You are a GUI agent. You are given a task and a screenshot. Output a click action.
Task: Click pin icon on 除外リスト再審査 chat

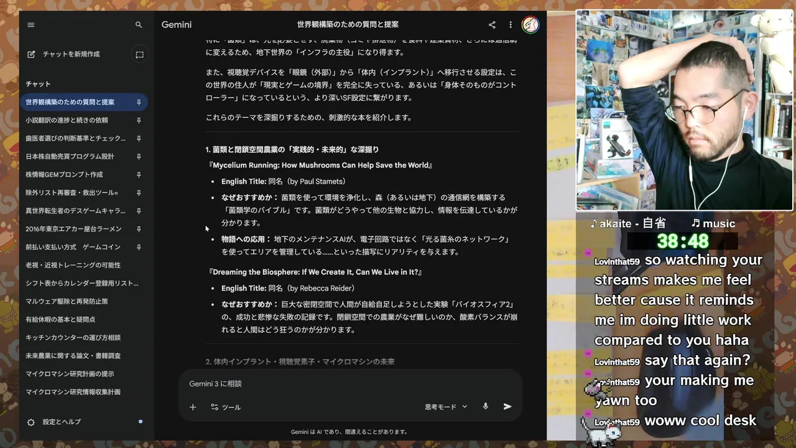(x=139, y=193)
